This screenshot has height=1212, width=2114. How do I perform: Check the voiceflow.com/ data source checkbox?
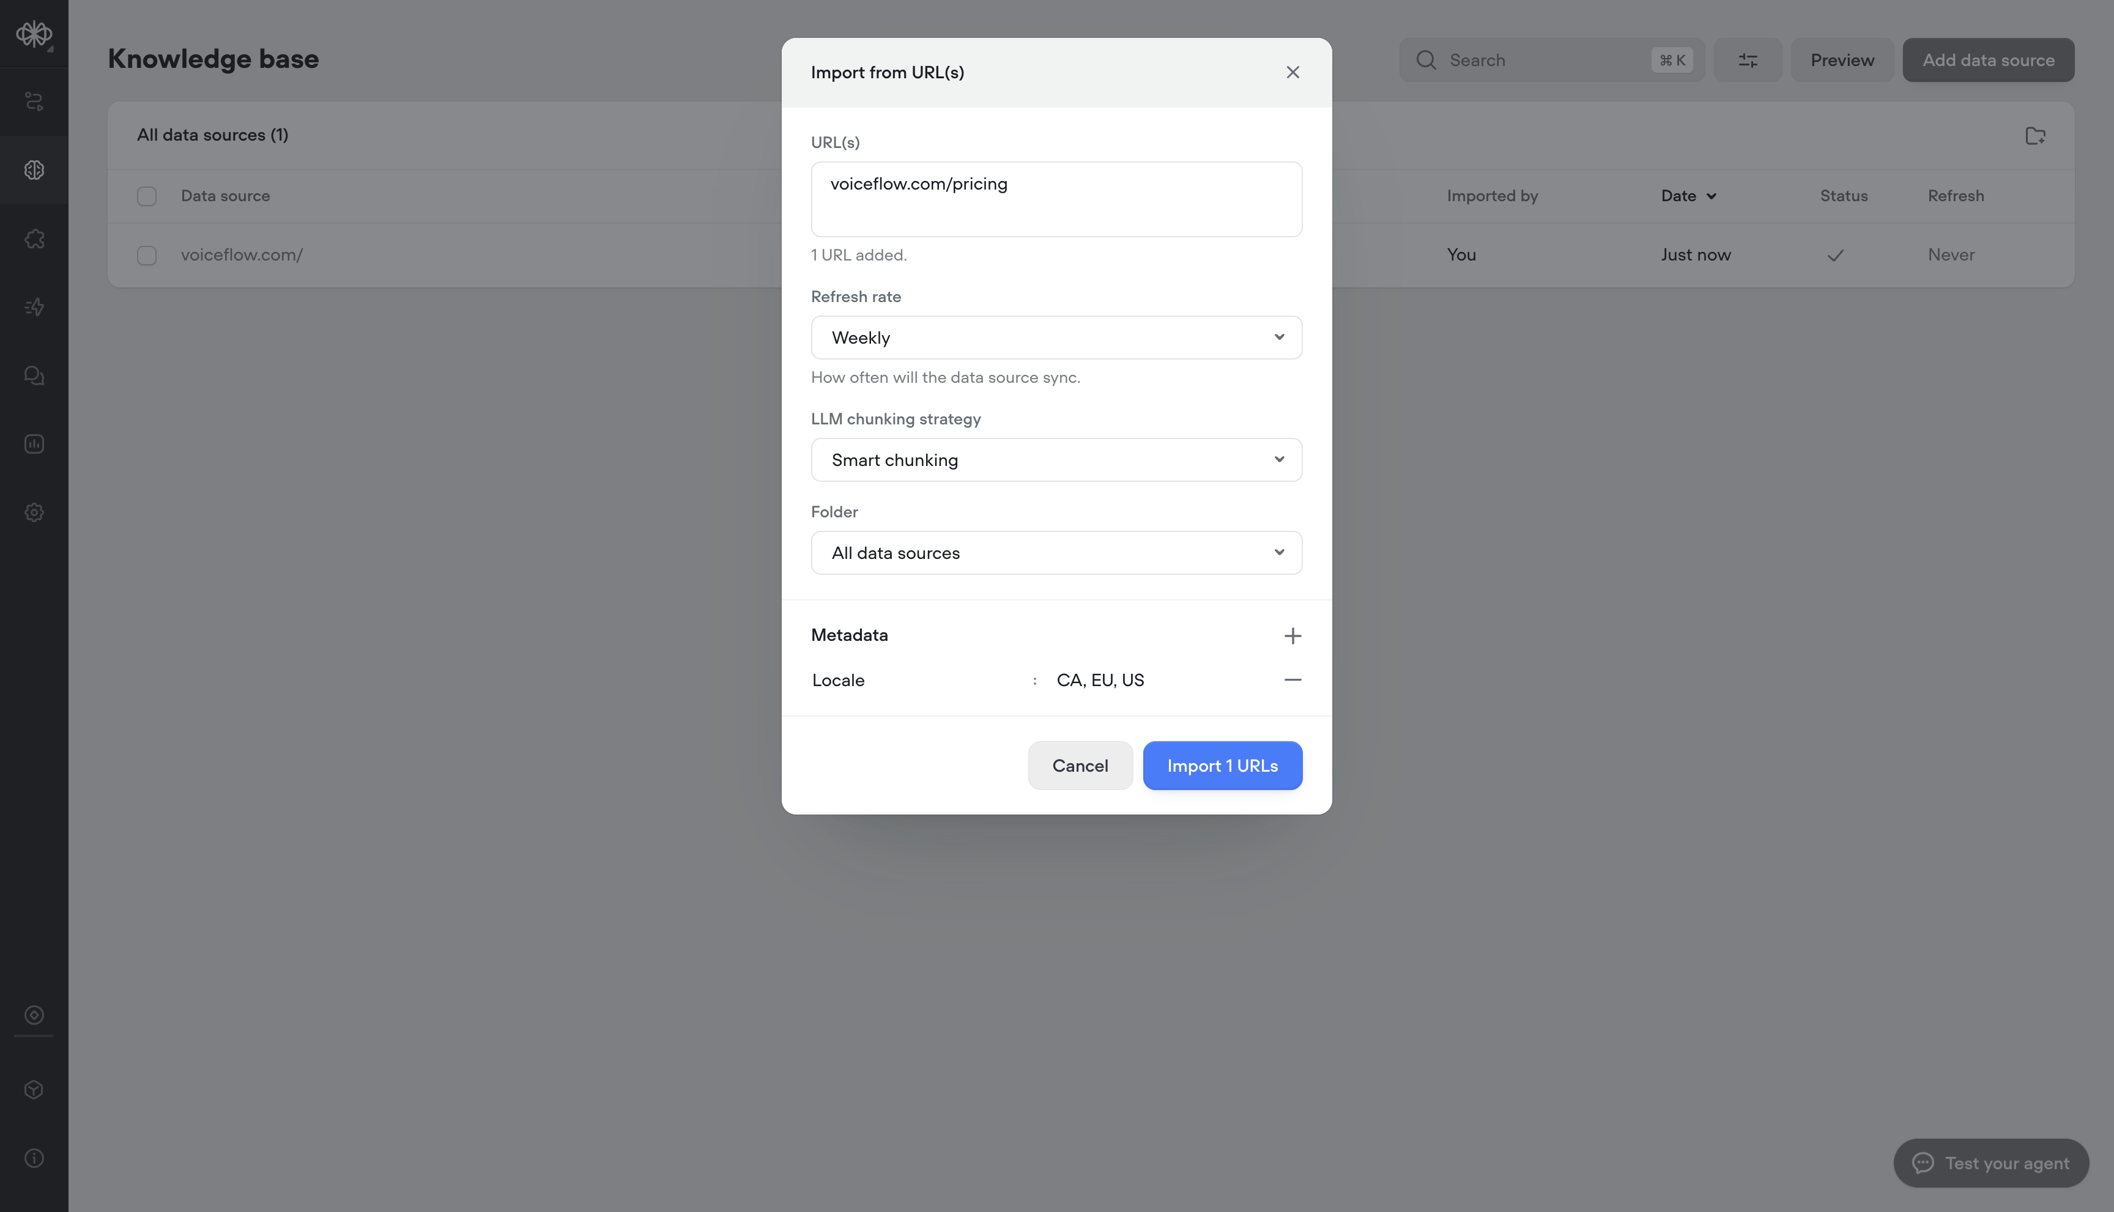tap(146, 255)
